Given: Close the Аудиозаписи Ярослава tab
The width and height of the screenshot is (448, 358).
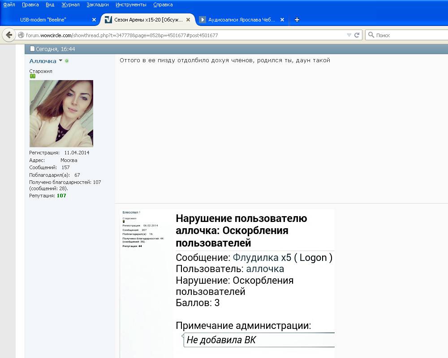Looking at the screenshot, I should [x=282, y=20].
